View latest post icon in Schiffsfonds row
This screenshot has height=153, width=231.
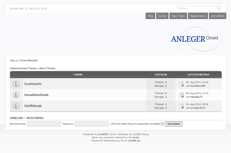pyautogui.click(x=181, y=106)
